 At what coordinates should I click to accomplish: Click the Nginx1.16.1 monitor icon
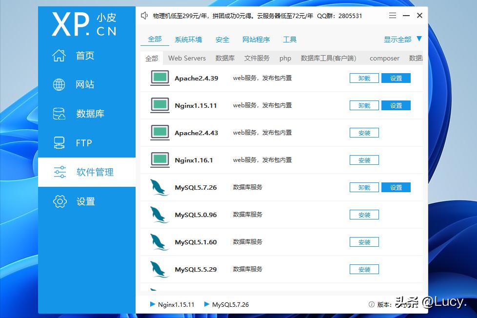160,160
